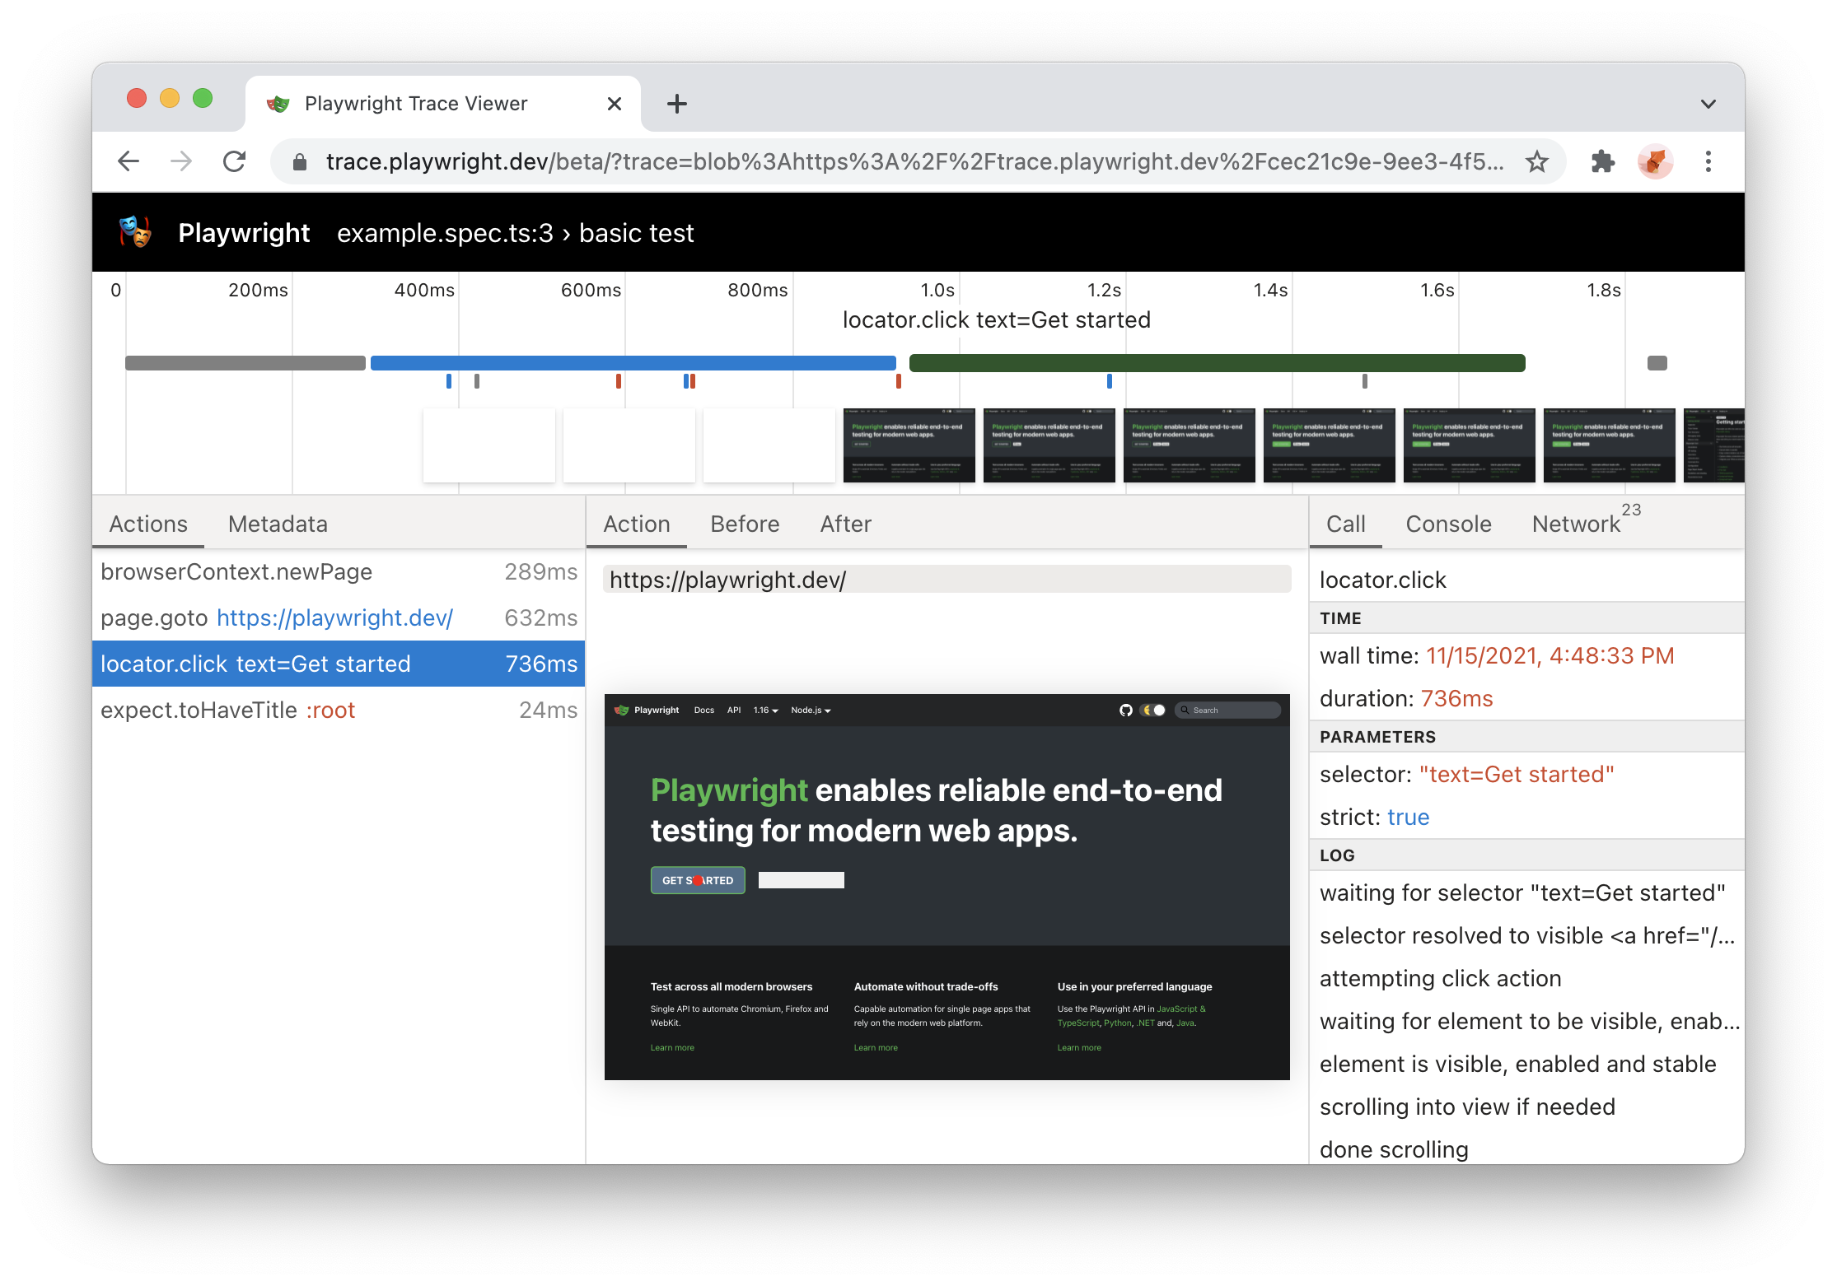This screenshot has width=1837, height=1286.
Task: Bookmark this page with the star icon
Action: point(1537,161)
